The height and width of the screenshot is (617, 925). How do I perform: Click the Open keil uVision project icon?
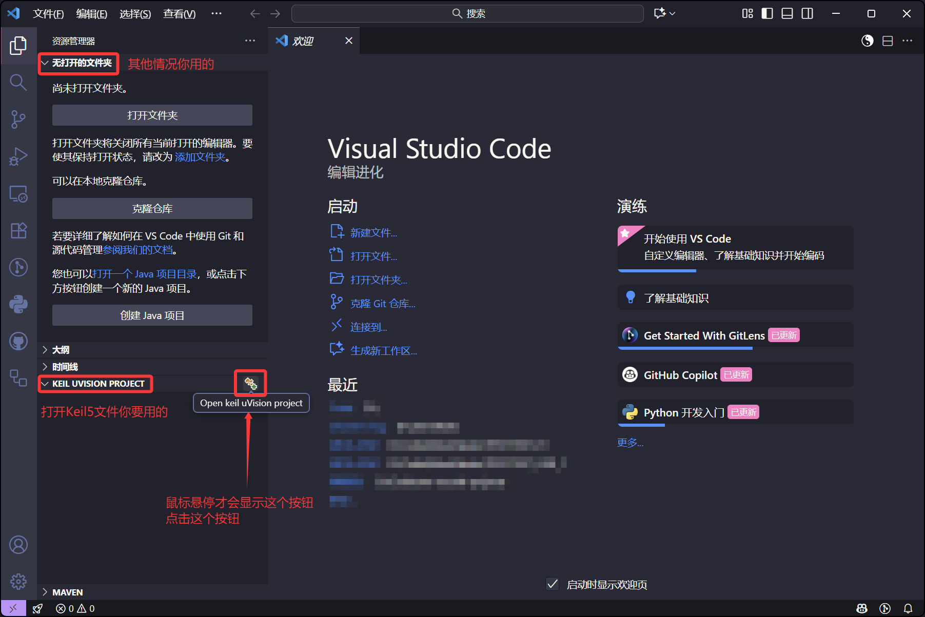(250, 383)
